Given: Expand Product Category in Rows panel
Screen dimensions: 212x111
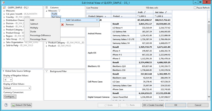Looking at the screenshot, I should coord(46,43).
